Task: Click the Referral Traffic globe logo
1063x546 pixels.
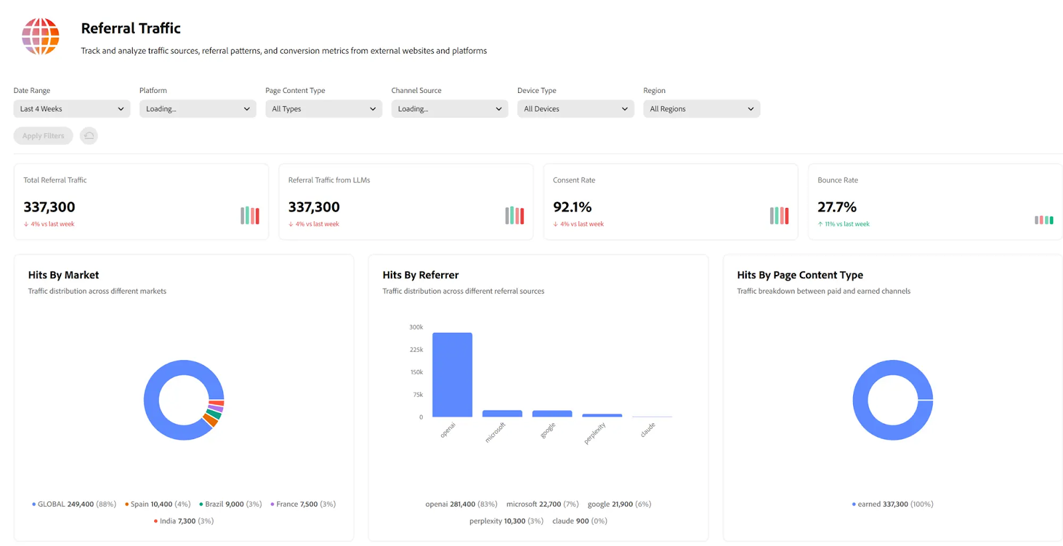Action: coord(41,37)
